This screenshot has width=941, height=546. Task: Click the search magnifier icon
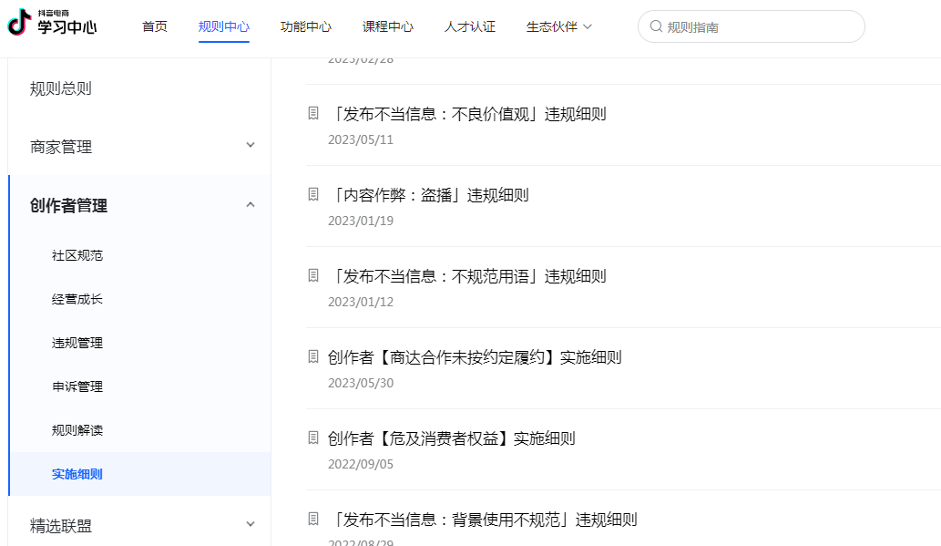656,27
